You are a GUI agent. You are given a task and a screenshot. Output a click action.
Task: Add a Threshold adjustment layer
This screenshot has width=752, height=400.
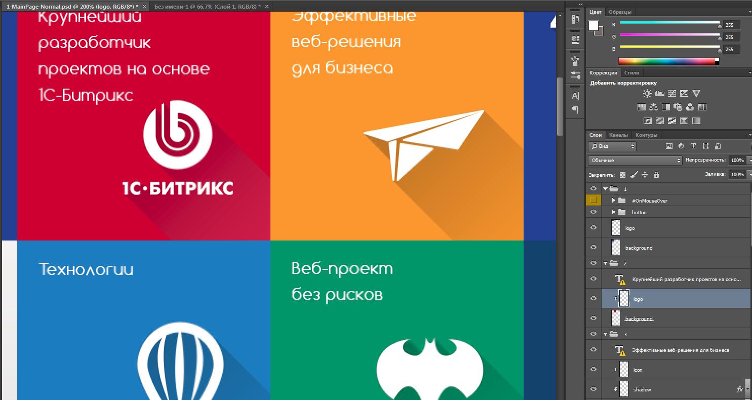tap(672, 121)
